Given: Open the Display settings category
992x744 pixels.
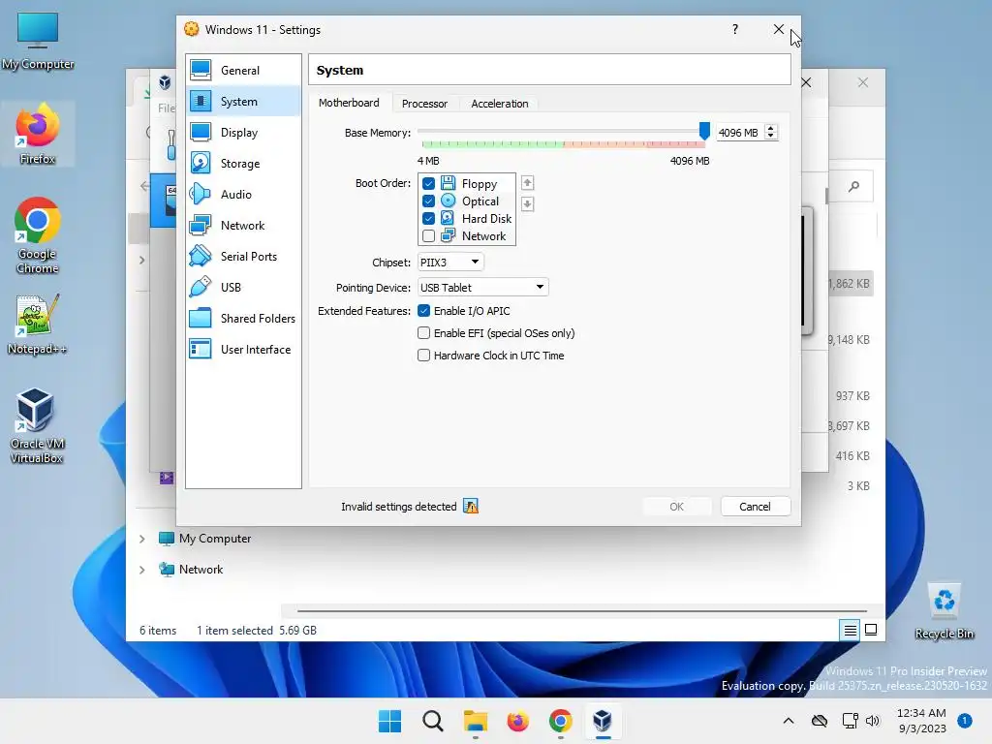Looking at the screenshot, I should coord(243,132).
